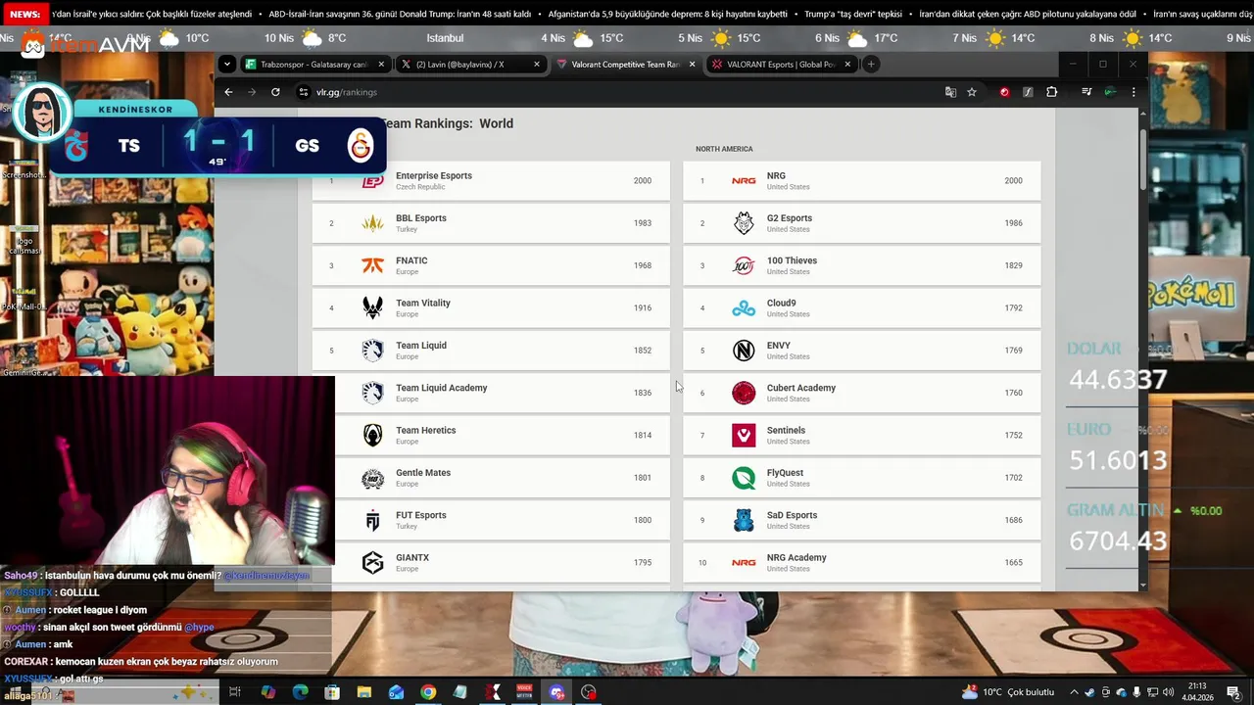Open Windows Task View
This screenshot has width=1254, height=705.
[x=235, y=692]
